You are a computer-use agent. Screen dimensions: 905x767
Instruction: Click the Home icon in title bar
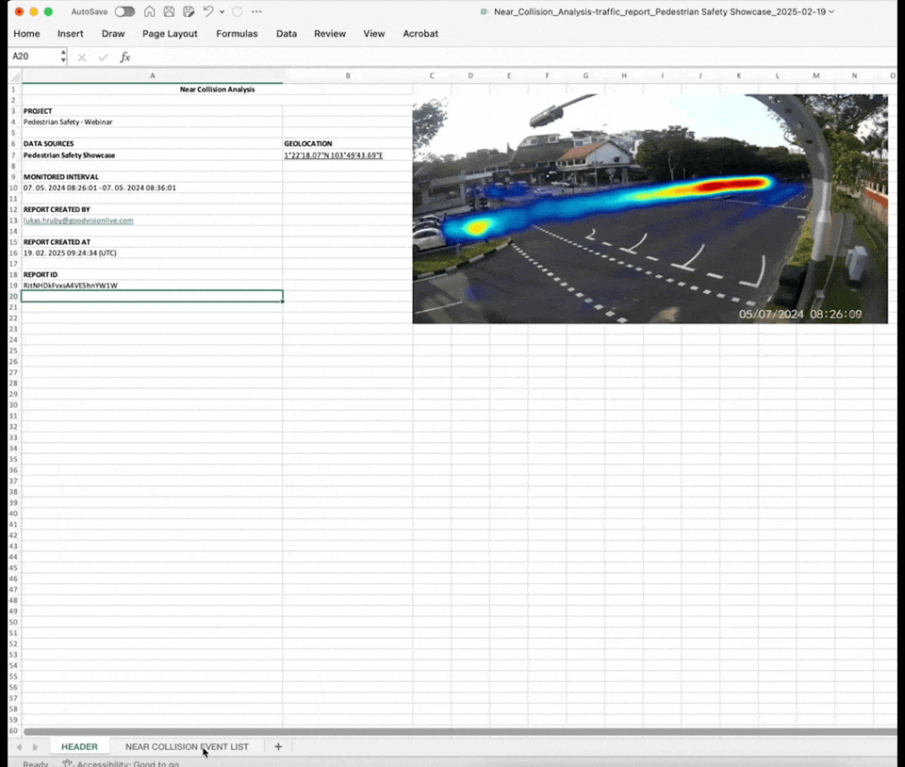click(149, 11)
